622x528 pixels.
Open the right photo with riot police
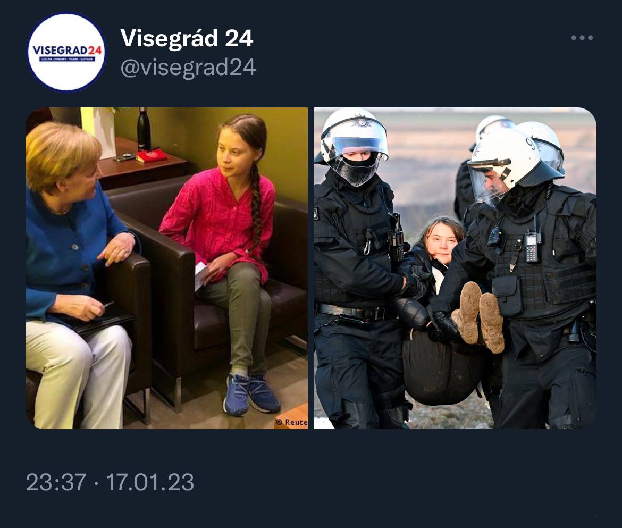click(456, 268)
